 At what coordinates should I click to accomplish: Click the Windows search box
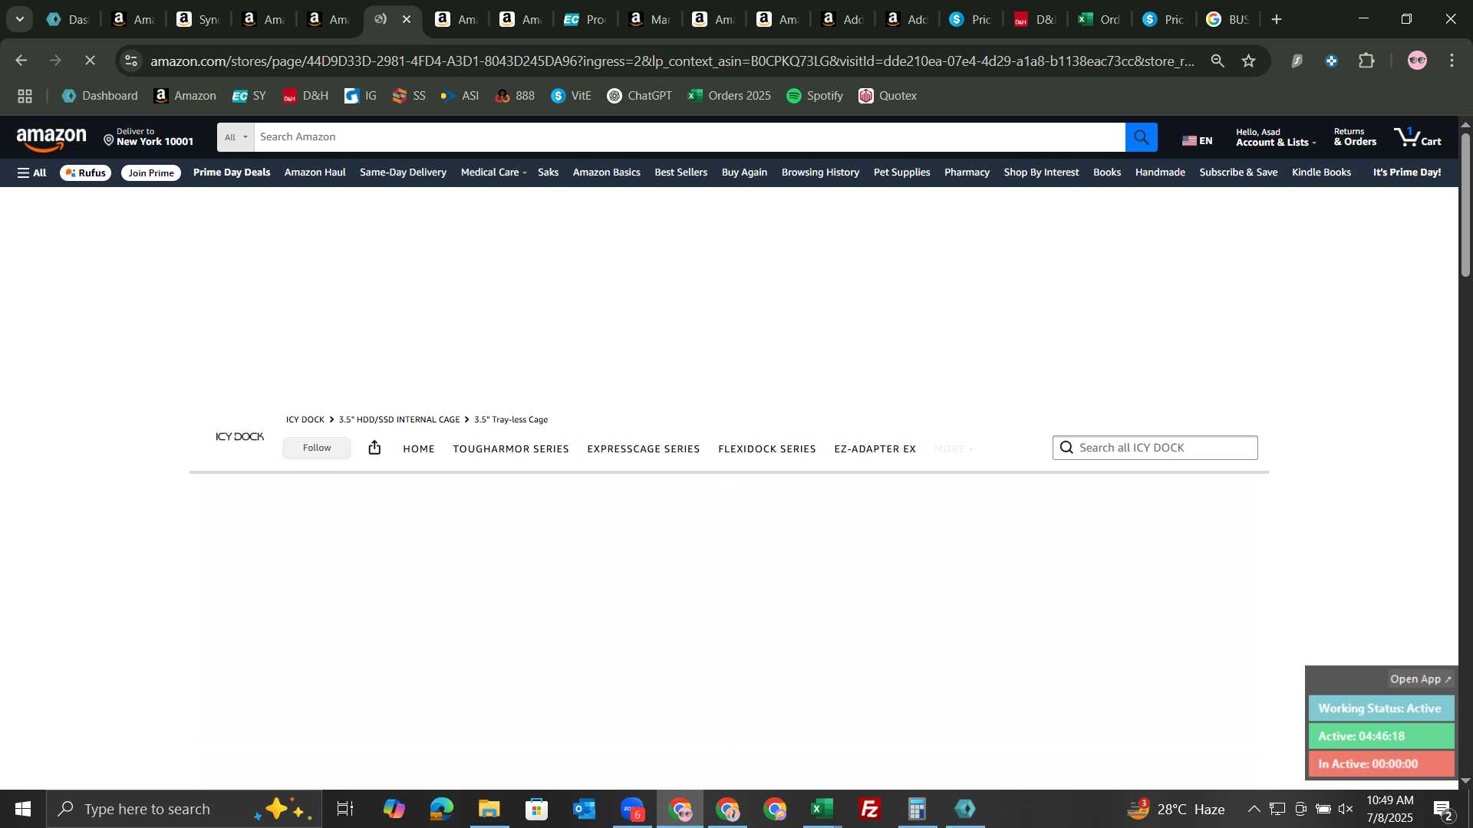click(184, 809)
